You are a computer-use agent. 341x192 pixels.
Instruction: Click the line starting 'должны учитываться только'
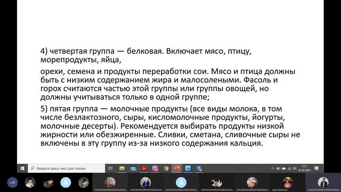[125, 97]
